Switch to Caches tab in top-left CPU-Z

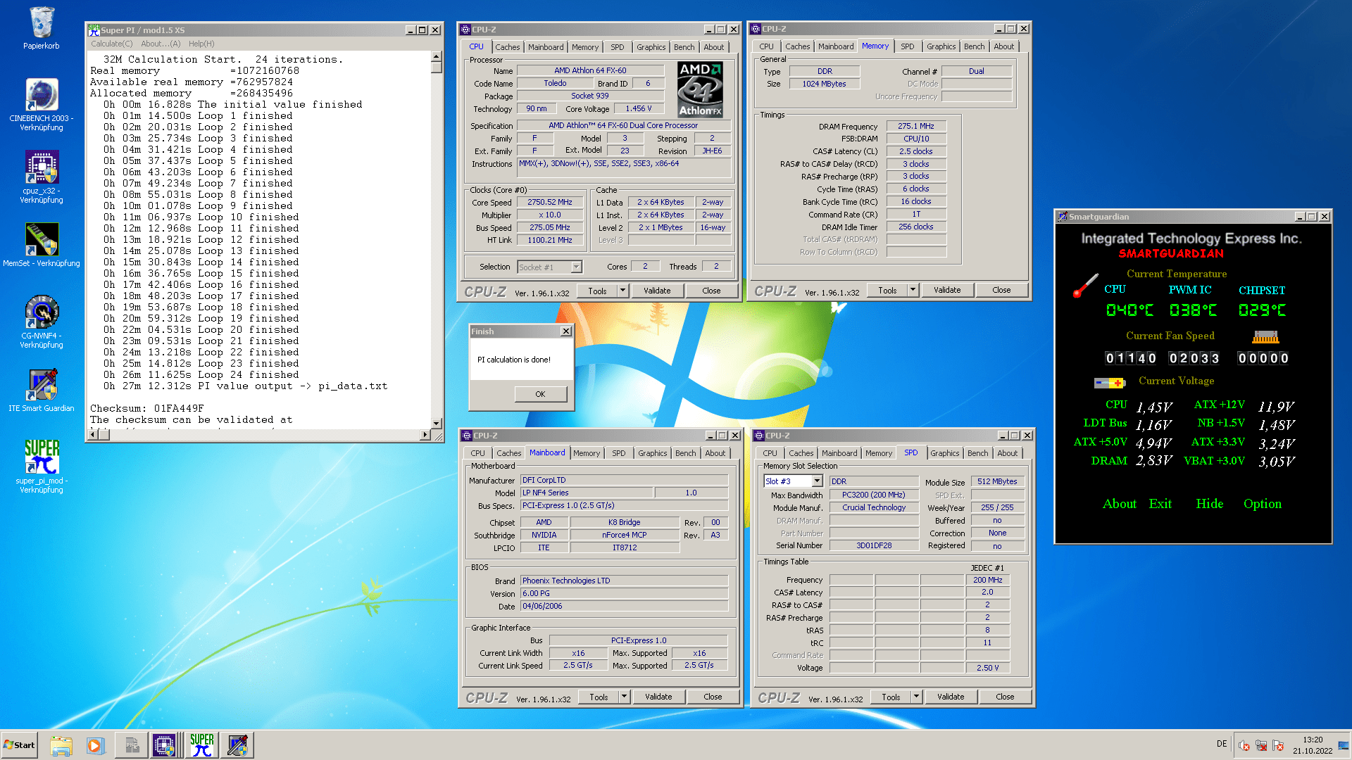(507, 47)
